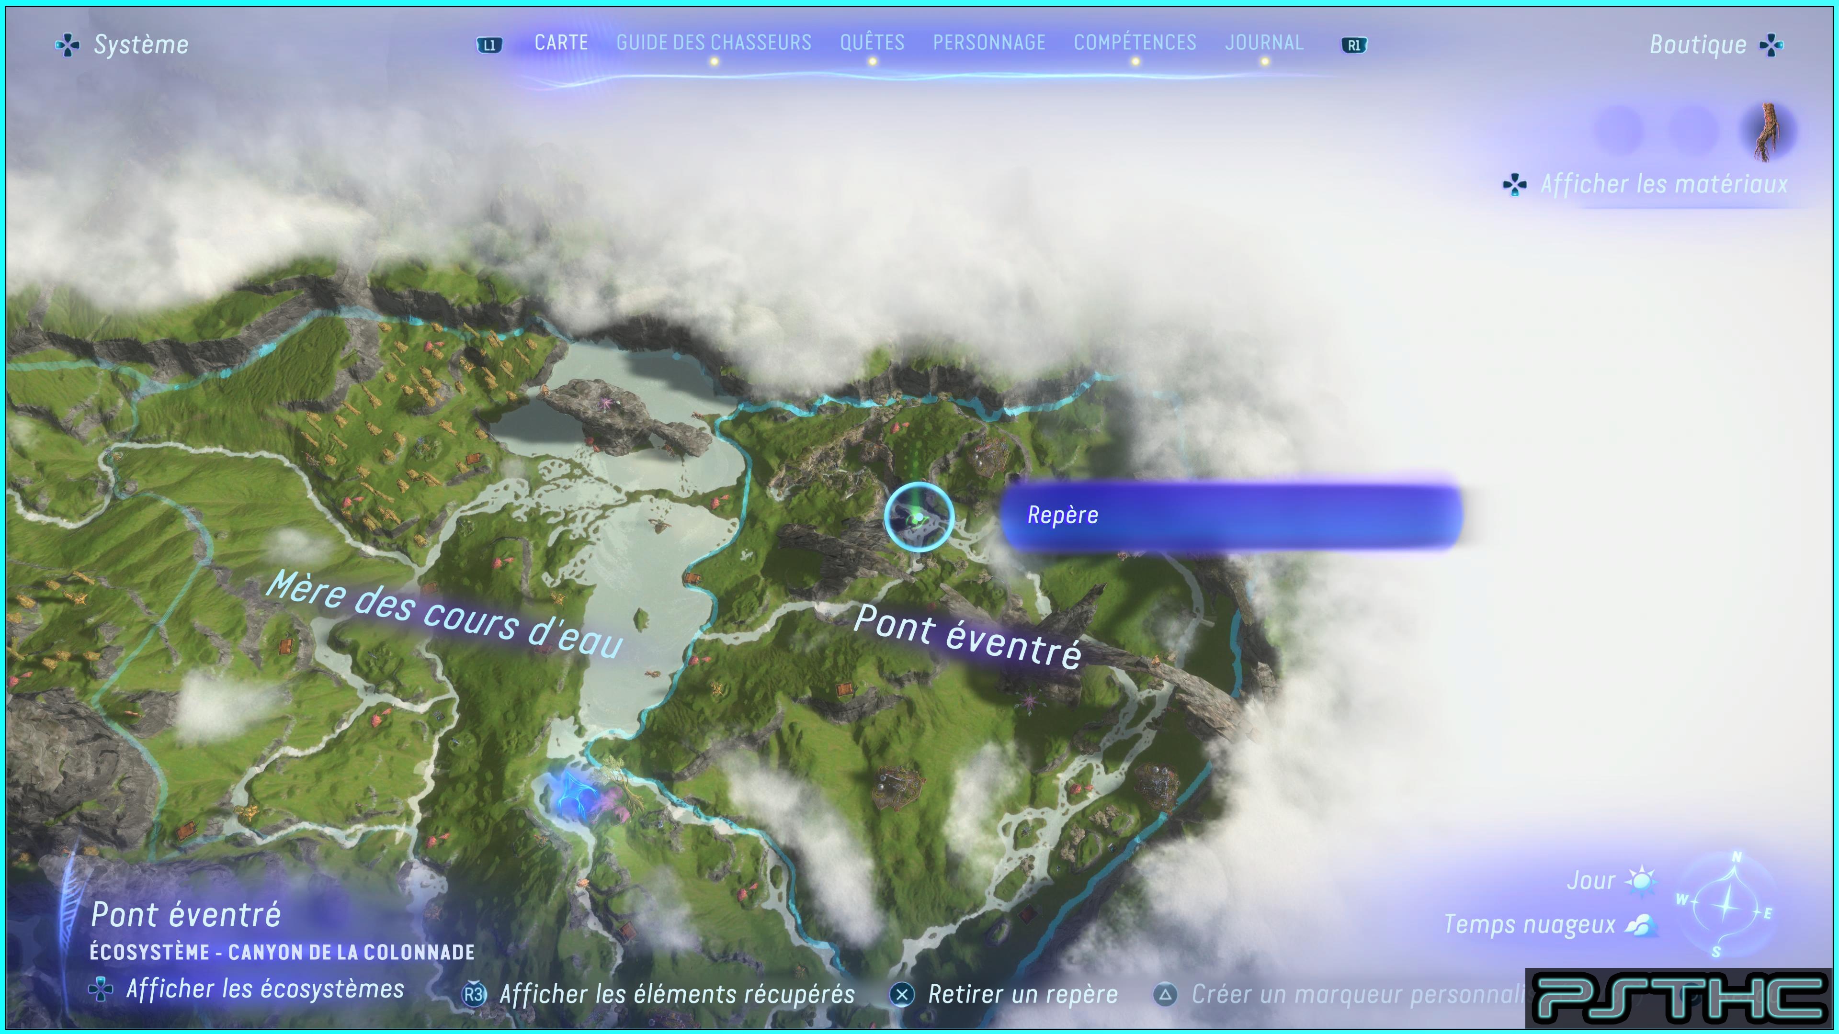Select the pink flower on the lake's rocky island
The height and width of the screenshot is (1034, 1839).
click(x=607, y=404)
